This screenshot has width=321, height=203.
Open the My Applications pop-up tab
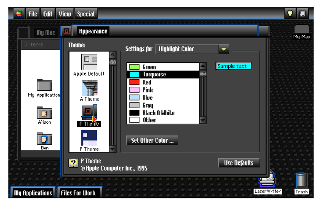click(x=33, y=193)
